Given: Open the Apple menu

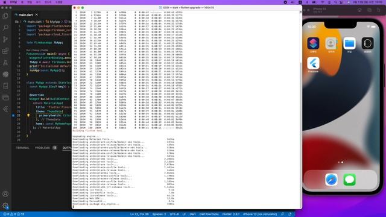Looking at the screenshot, I should [4, 2].
